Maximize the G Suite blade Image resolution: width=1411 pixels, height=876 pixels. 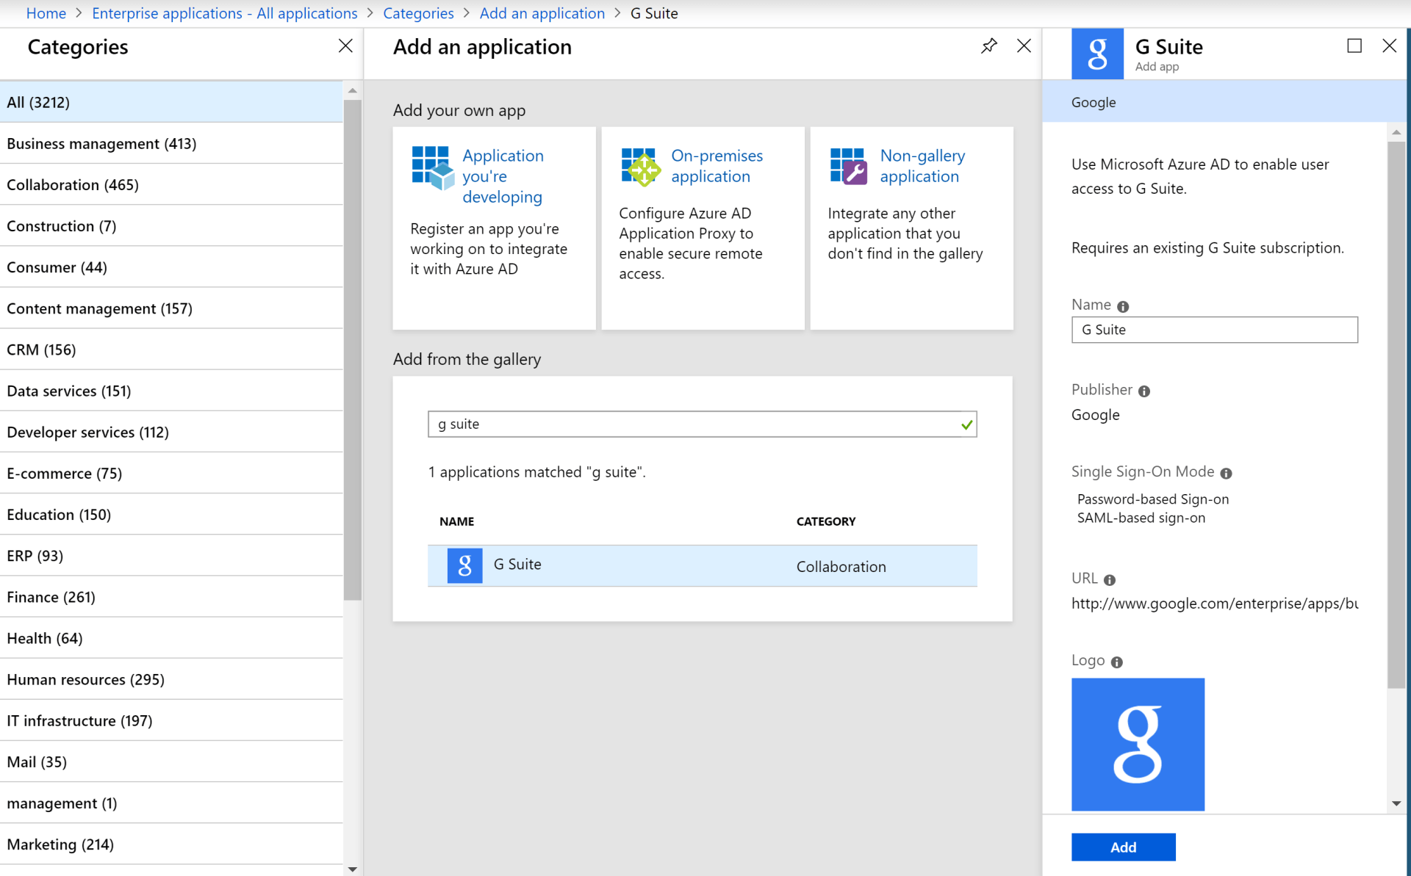tap(1354, 46)
